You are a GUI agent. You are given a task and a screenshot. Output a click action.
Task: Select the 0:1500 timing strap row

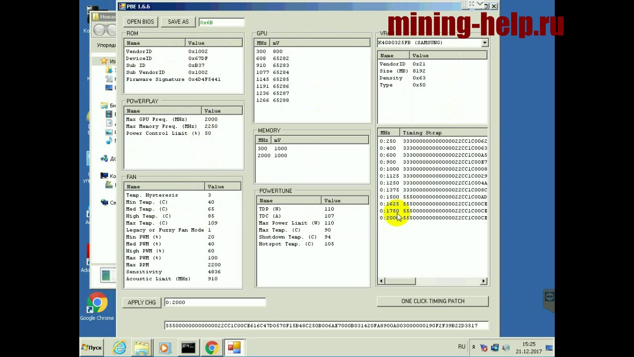tap(433, 197)
